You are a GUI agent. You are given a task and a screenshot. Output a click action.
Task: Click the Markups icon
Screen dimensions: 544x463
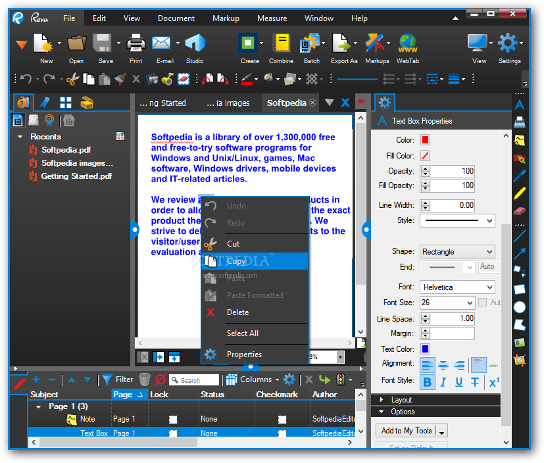[375, 43]
